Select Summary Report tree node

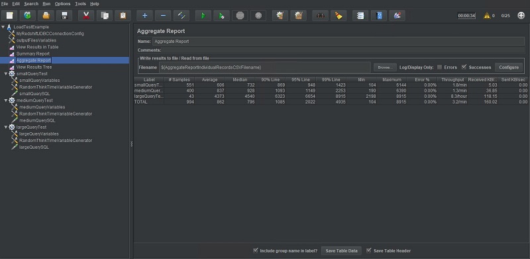pyautogui.click(x=32, y=54)
